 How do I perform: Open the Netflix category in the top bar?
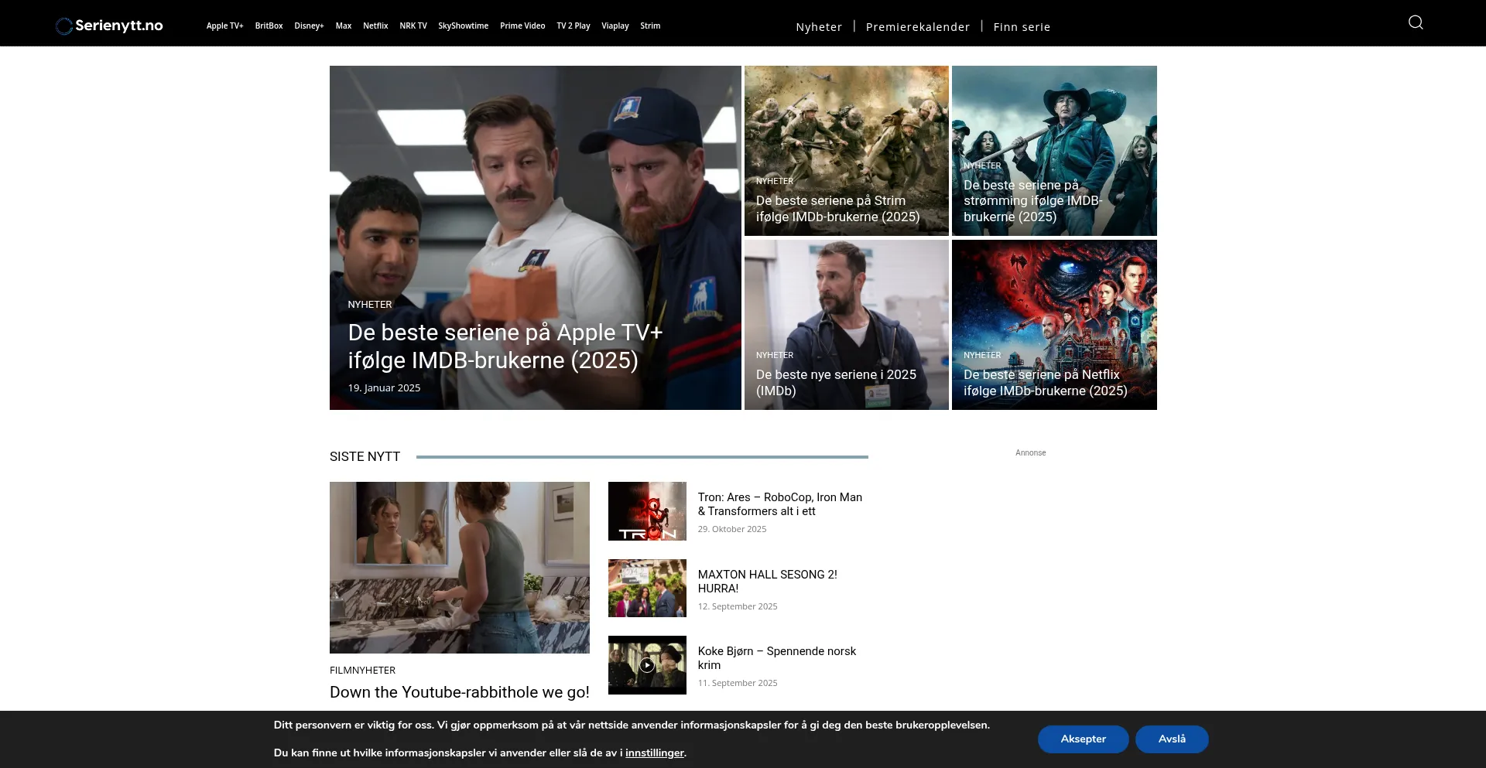click(375, 26)
